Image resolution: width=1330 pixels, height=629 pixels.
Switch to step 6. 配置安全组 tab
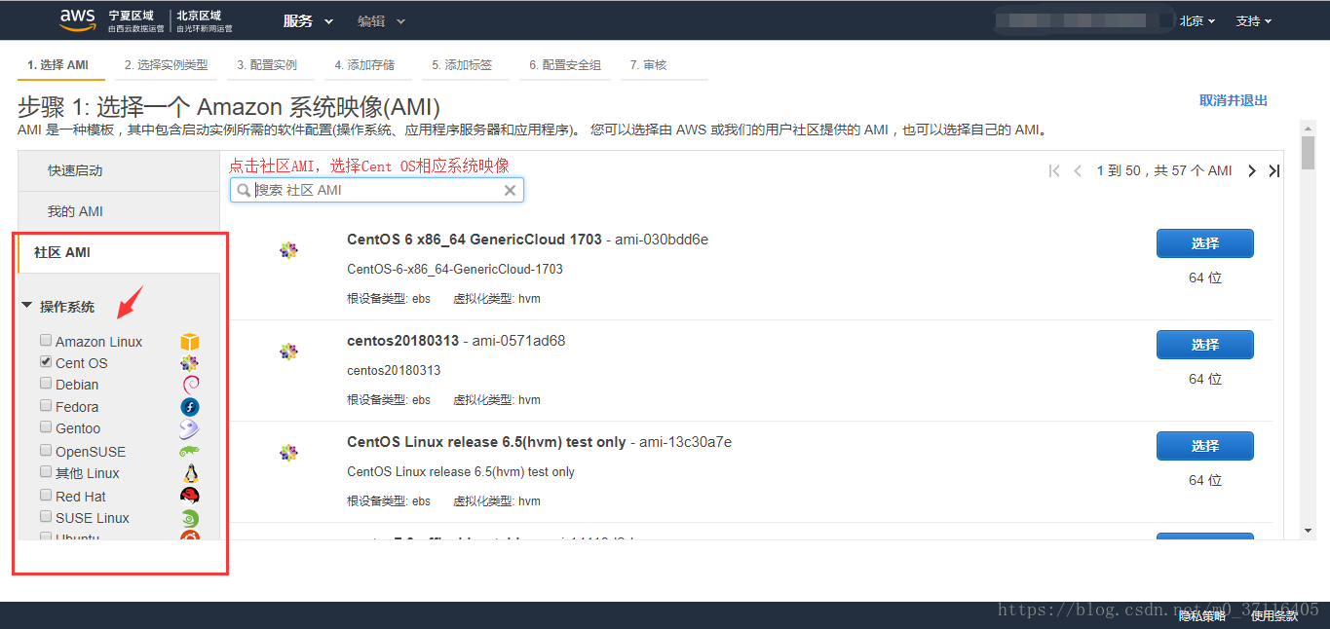pos(565,65)
